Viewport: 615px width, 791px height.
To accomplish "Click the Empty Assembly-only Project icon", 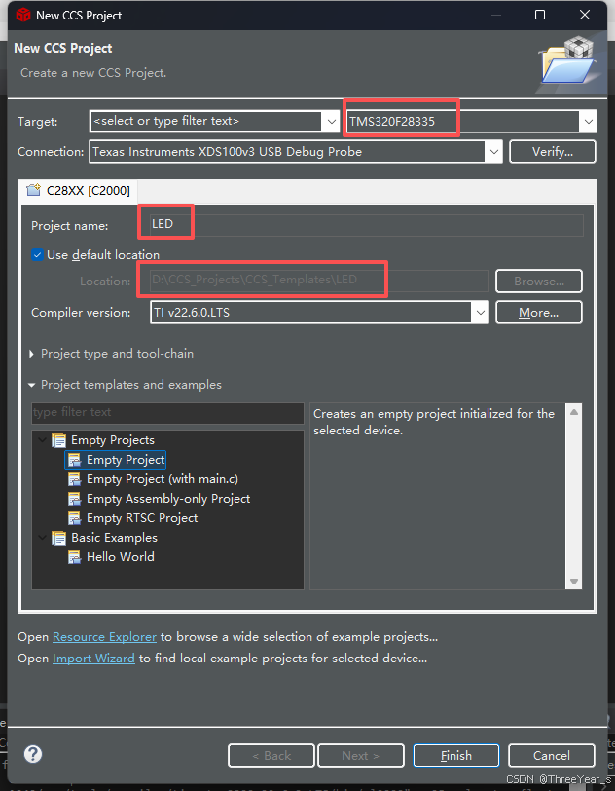I will pos(75,499).
